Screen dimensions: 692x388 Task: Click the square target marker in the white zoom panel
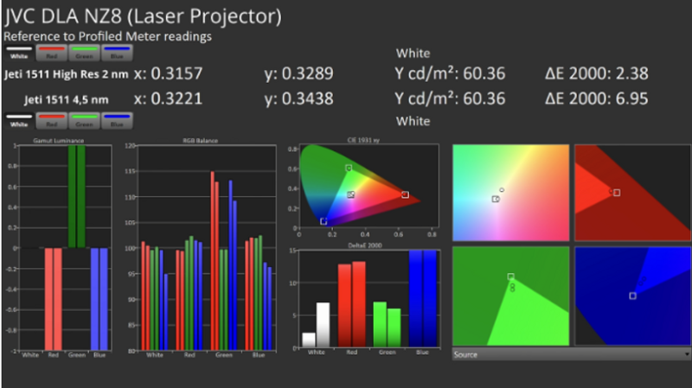[495, 200]
